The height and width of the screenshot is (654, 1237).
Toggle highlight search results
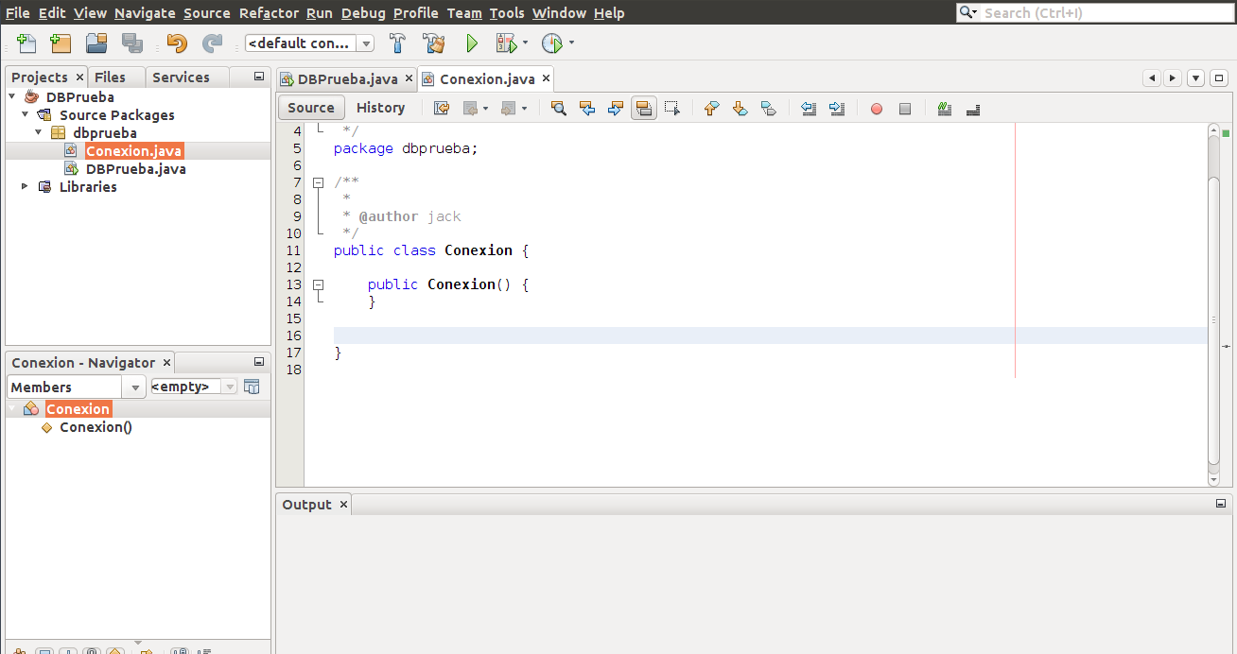point(644,108)
